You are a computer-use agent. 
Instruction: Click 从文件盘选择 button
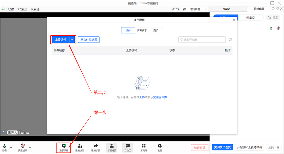coord(89,40)
